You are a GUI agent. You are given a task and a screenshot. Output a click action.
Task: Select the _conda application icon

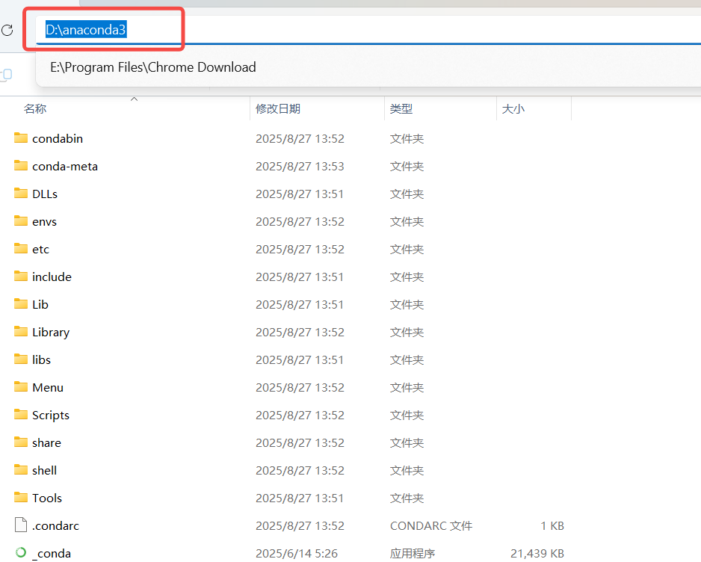click(21, 552)
